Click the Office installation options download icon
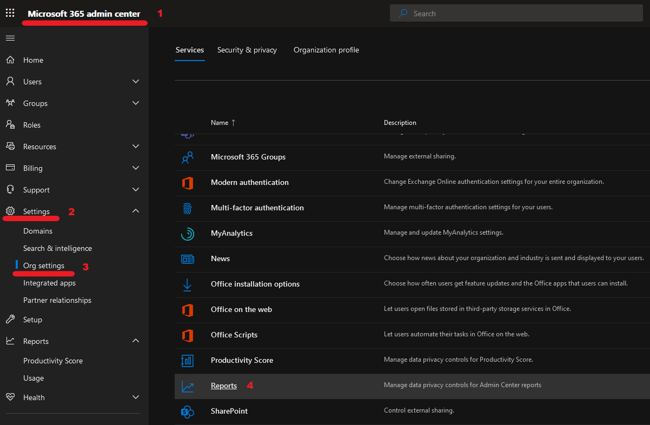The image size is (650, 425). pos(188,284)
